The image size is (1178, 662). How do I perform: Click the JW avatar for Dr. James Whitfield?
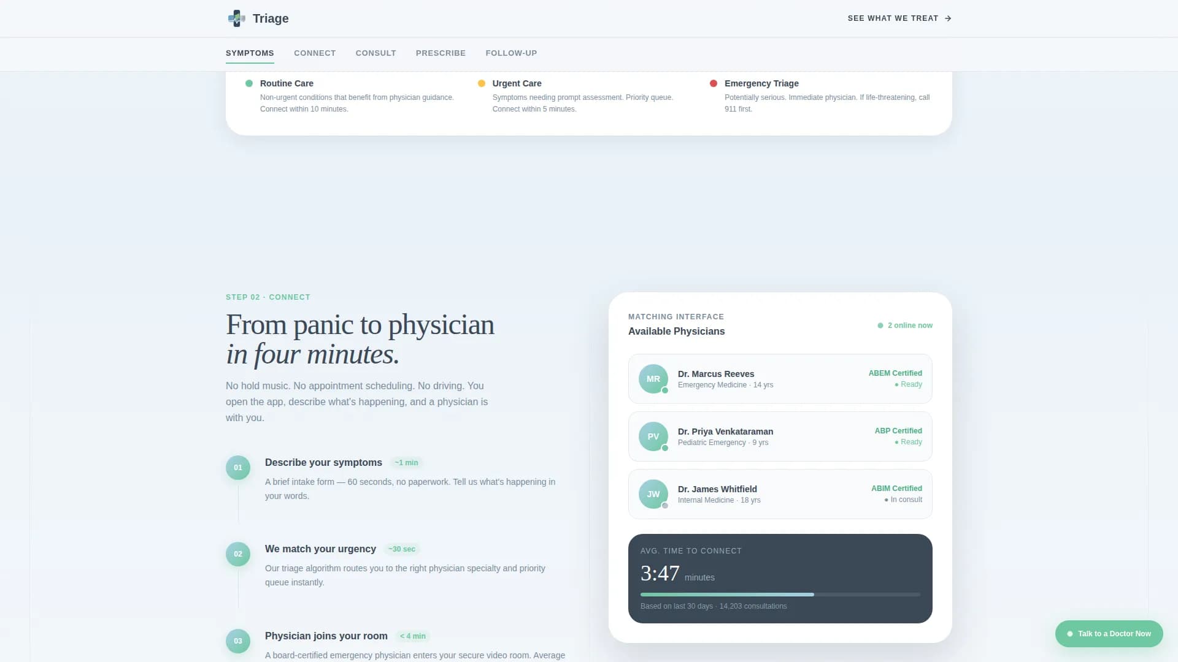[653, 494]
